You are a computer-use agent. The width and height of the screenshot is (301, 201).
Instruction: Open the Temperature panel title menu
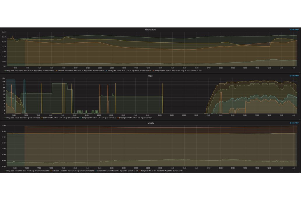[x=150, y=30]
